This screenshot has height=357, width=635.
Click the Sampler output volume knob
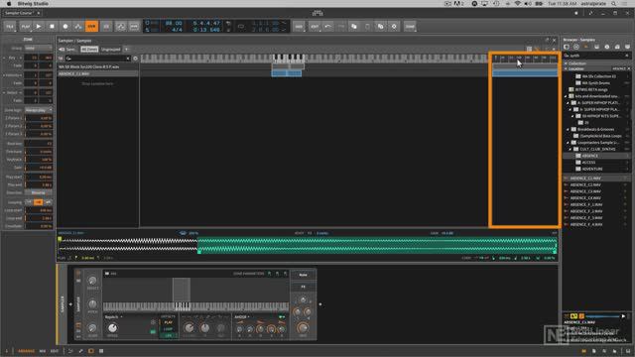(x=303, y=328)
